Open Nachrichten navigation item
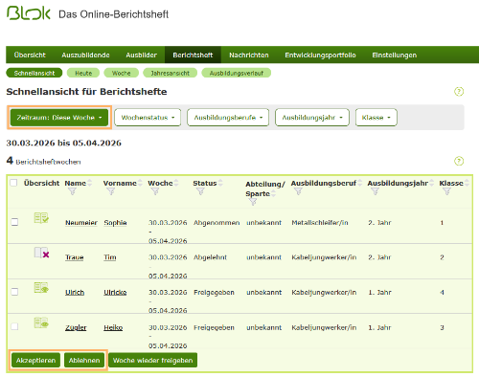Viewport: 479px width, 377px height. 249,55
